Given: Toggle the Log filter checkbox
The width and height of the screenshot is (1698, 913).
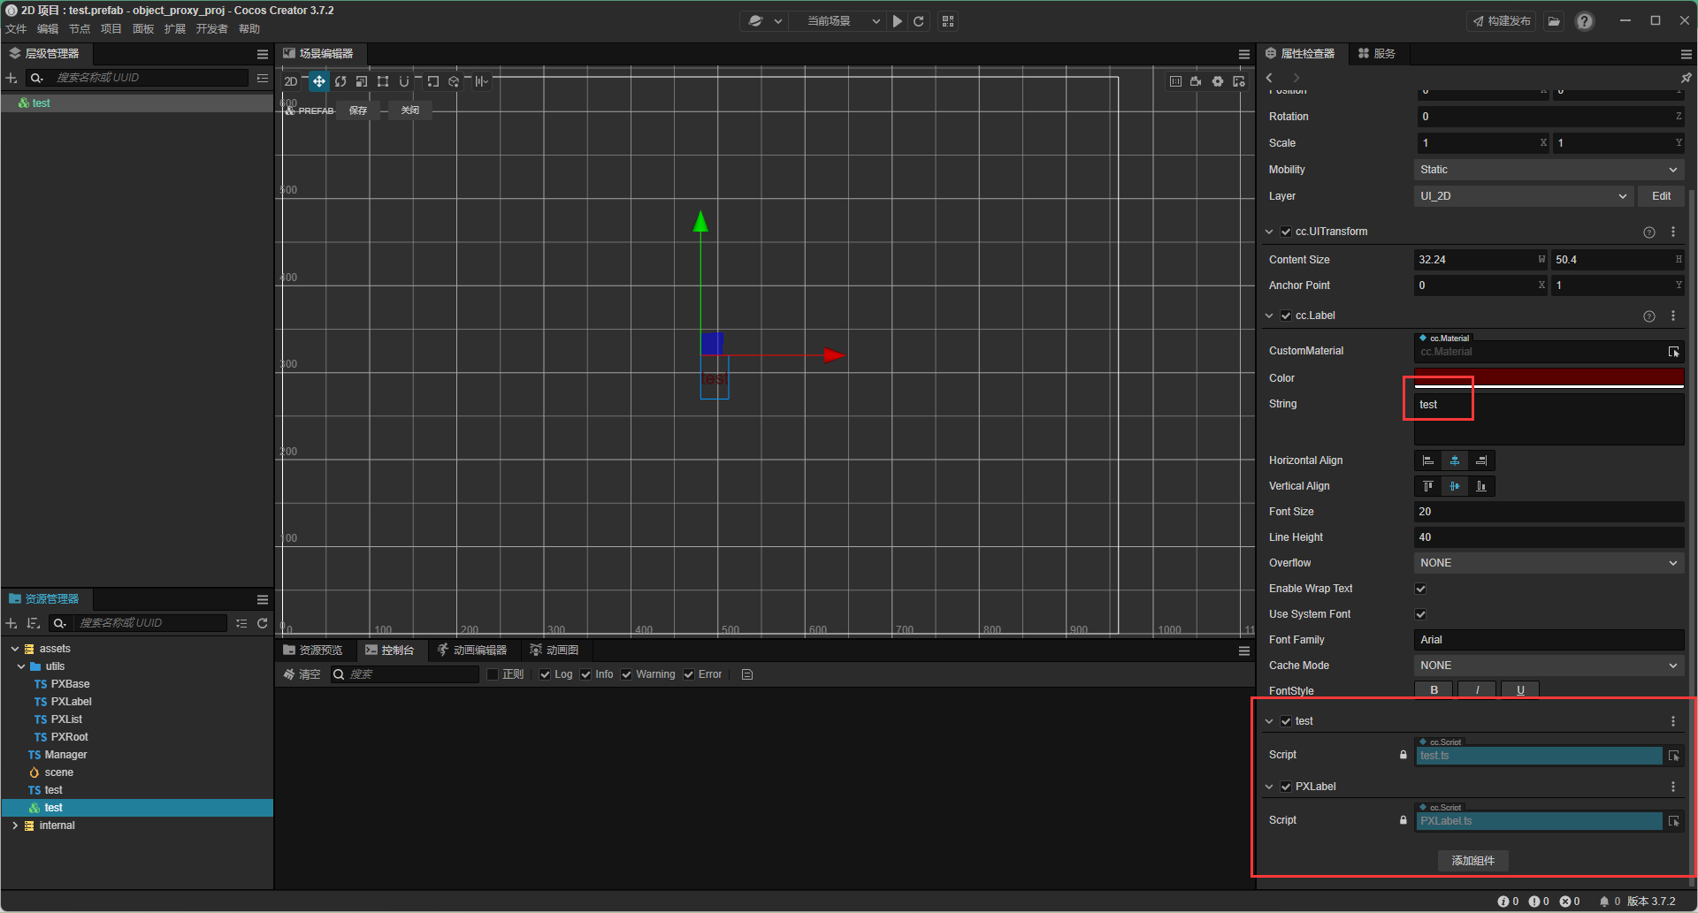Looking at the screenshot, I should pyautogui.click(x=545, y=674).
